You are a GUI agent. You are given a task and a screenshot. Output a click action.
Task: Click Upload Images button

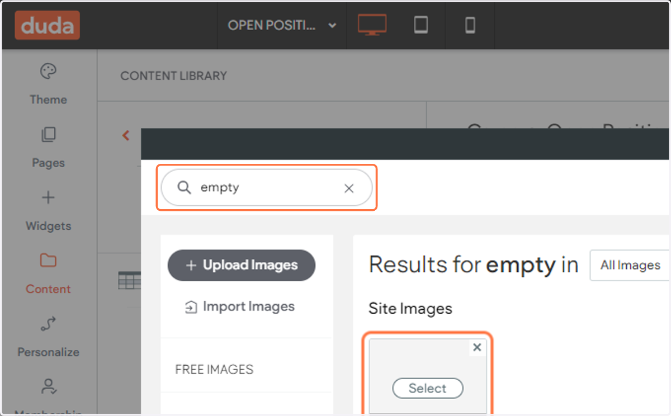pos(242,265)
